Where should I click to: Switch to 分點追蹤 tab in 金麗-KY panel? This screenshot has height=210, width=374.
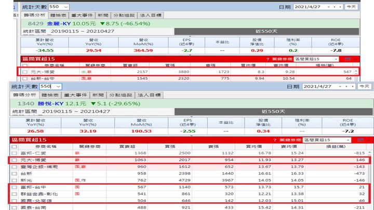[124, 15]
